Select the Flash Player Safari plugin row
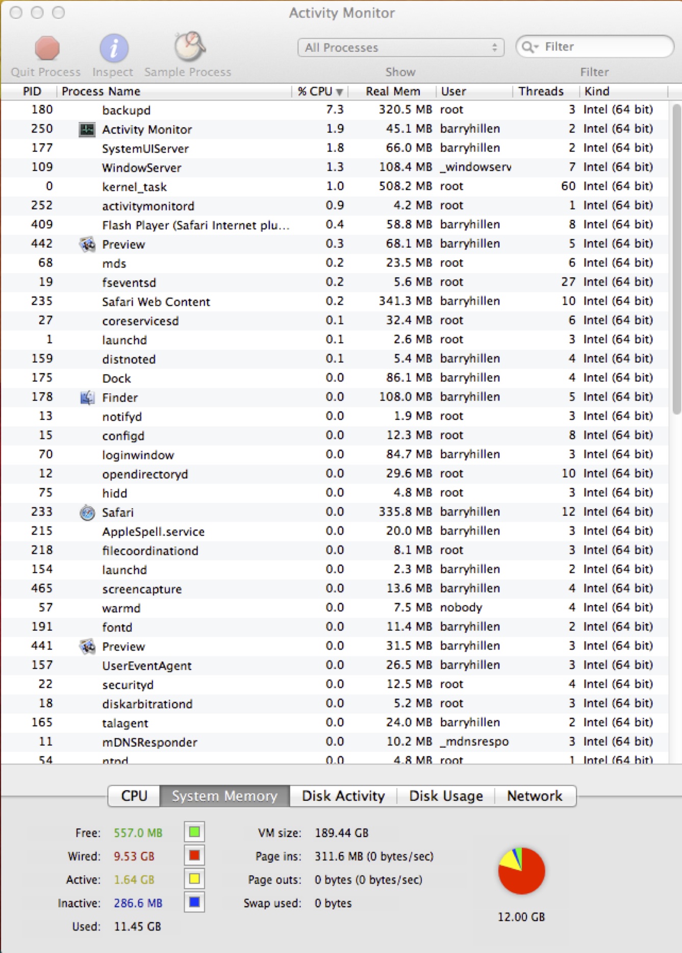Screen dimensions: 682x953 tap(335, 225)
